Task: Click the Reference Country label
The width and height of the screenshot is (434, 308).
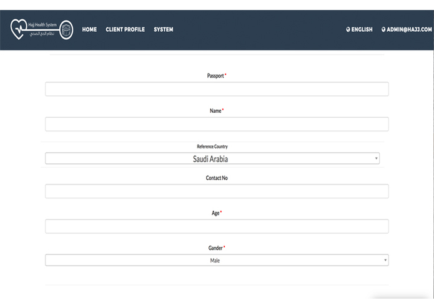Action: click(x=212, y=147)
